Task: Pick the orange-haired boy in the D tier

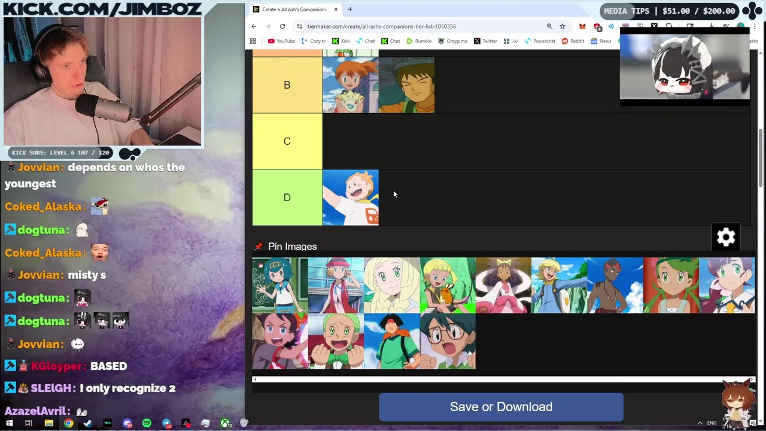Action: point(351,198)
